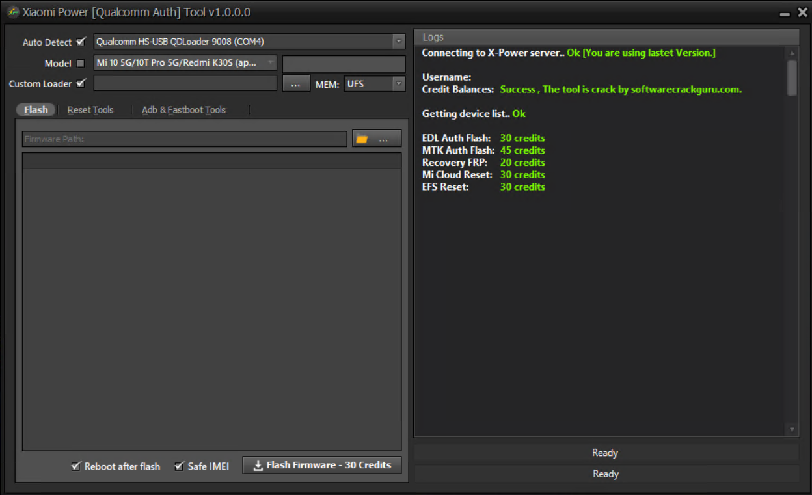
Task: Click the download icon on Flash Firmware
Action: tap(258, 465)
